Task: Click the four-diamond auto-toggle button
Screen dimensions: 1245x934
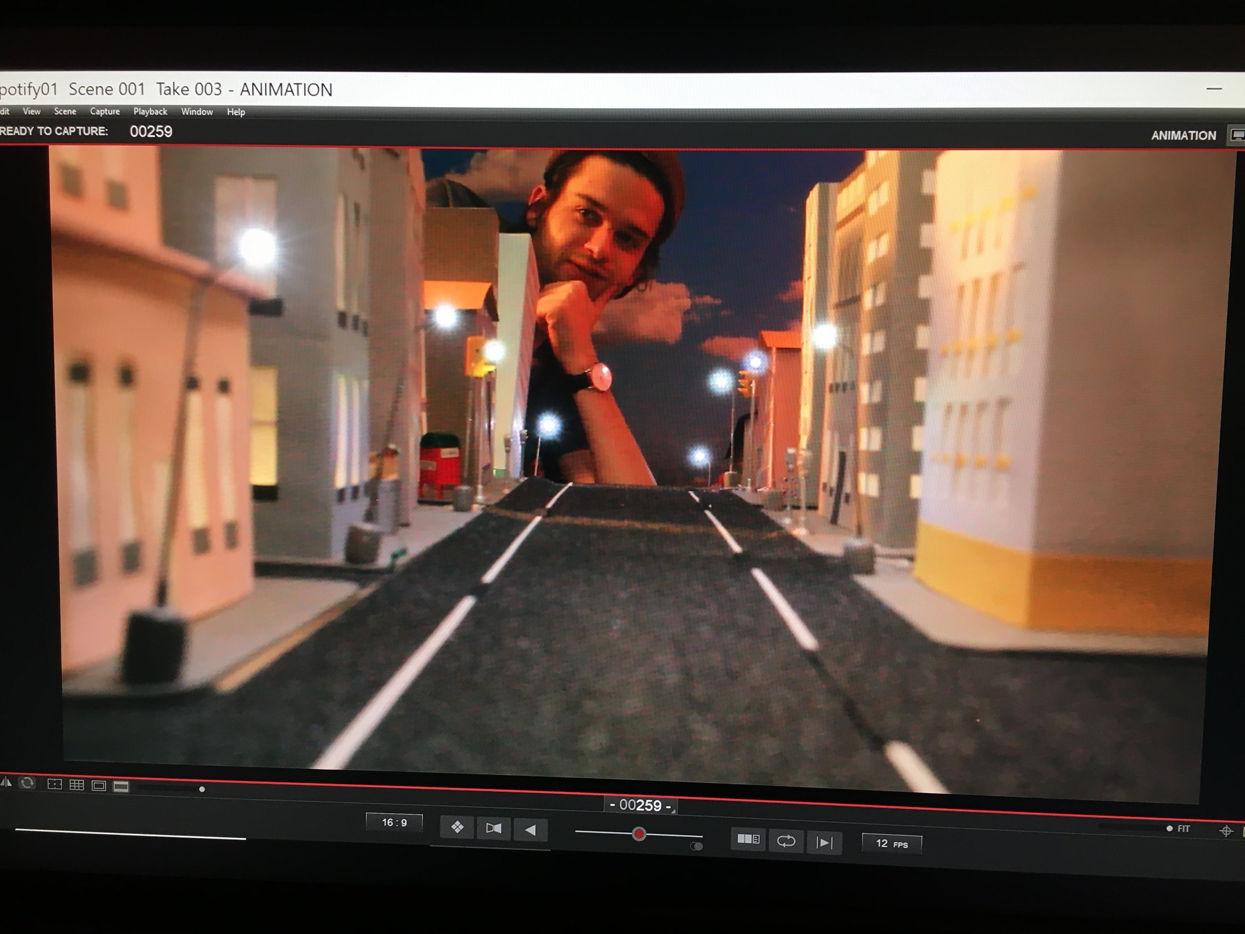Action: tap(457, 827)
